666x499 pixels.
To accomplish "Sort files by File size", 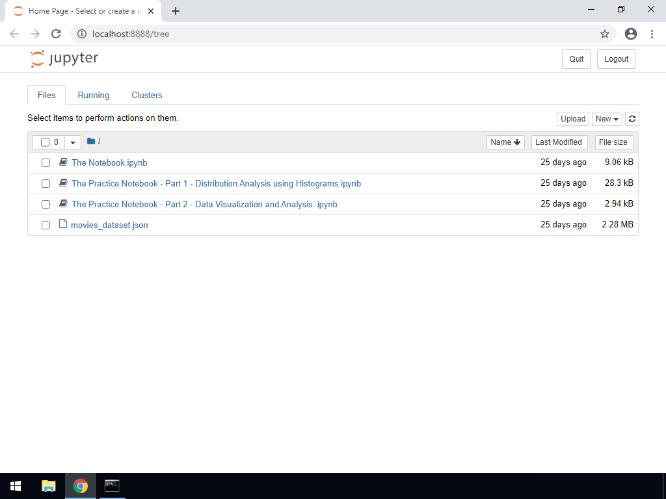I will [614, 142].
